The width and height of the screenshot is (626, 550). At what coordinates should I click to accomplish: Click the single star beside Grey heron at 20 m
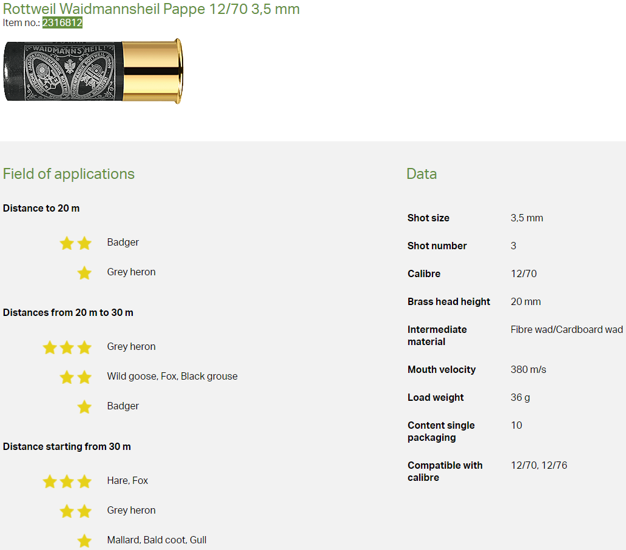[84, 273]
